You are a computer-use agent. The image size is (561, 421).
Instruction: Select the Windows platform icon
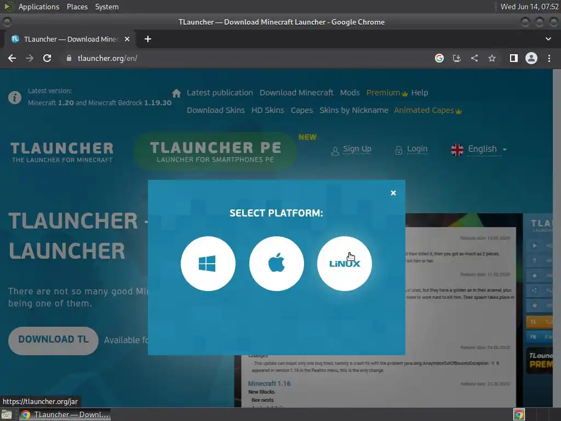[208, 264]
